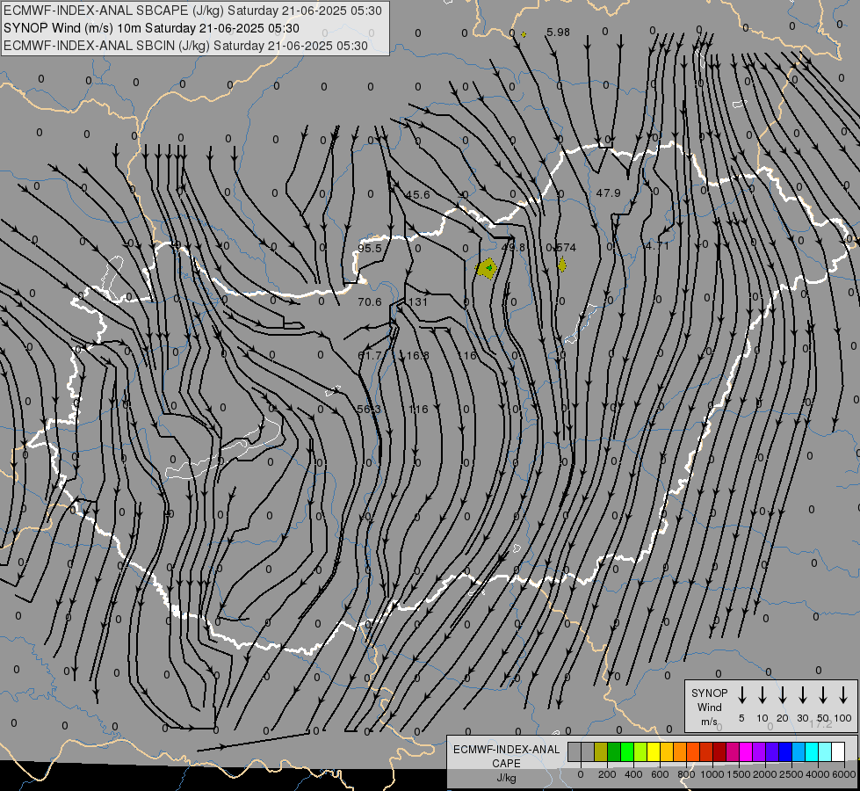Click the larger olive CAPE patch with green center
This screenshot has width=860, height=791.
pos(487,268)
